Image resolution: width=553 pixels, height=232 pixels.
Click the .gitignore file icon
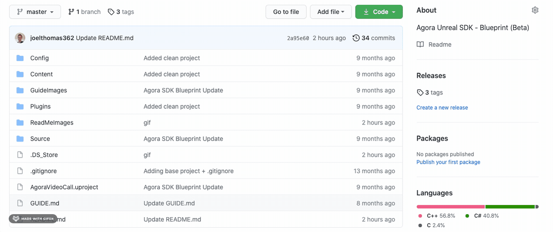[x=20, y=171]
